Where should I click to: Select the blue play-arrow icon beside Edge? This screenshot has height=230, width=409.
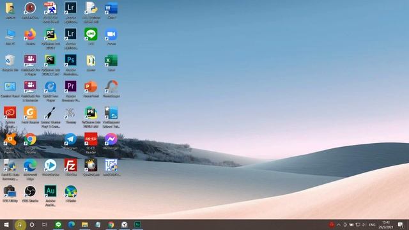50,165
